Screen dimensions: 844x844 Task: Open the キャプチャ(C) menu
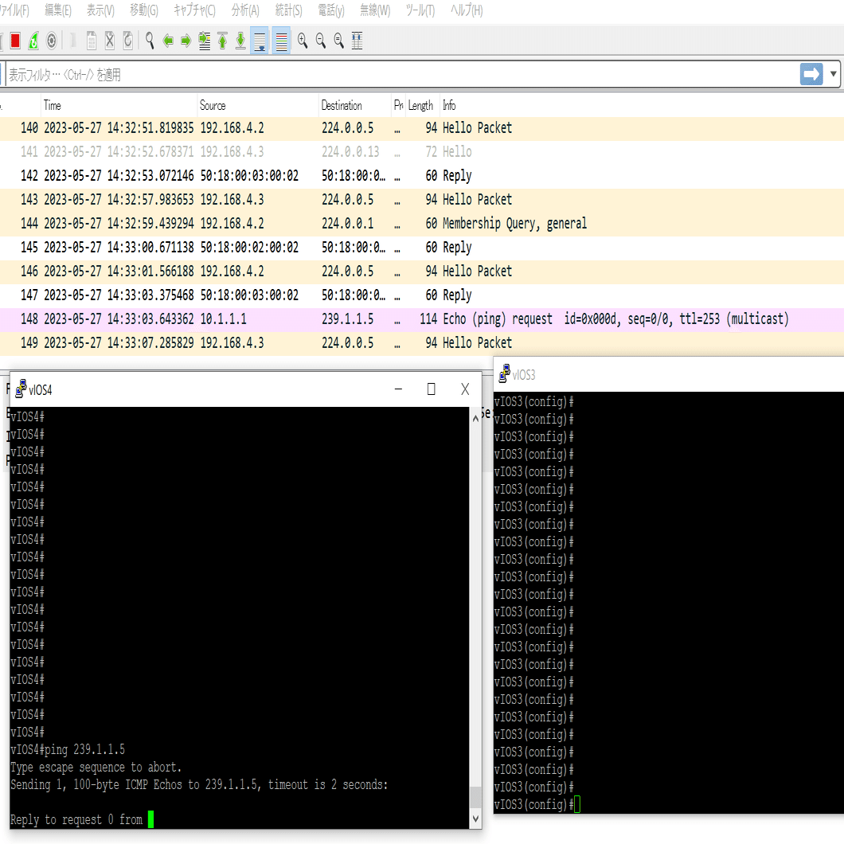point(194,10)
